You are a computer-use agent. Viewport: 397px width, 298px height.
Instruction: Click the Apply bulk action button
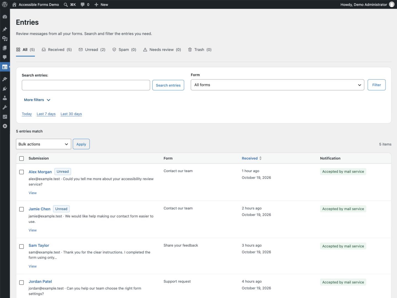[81, 144]
